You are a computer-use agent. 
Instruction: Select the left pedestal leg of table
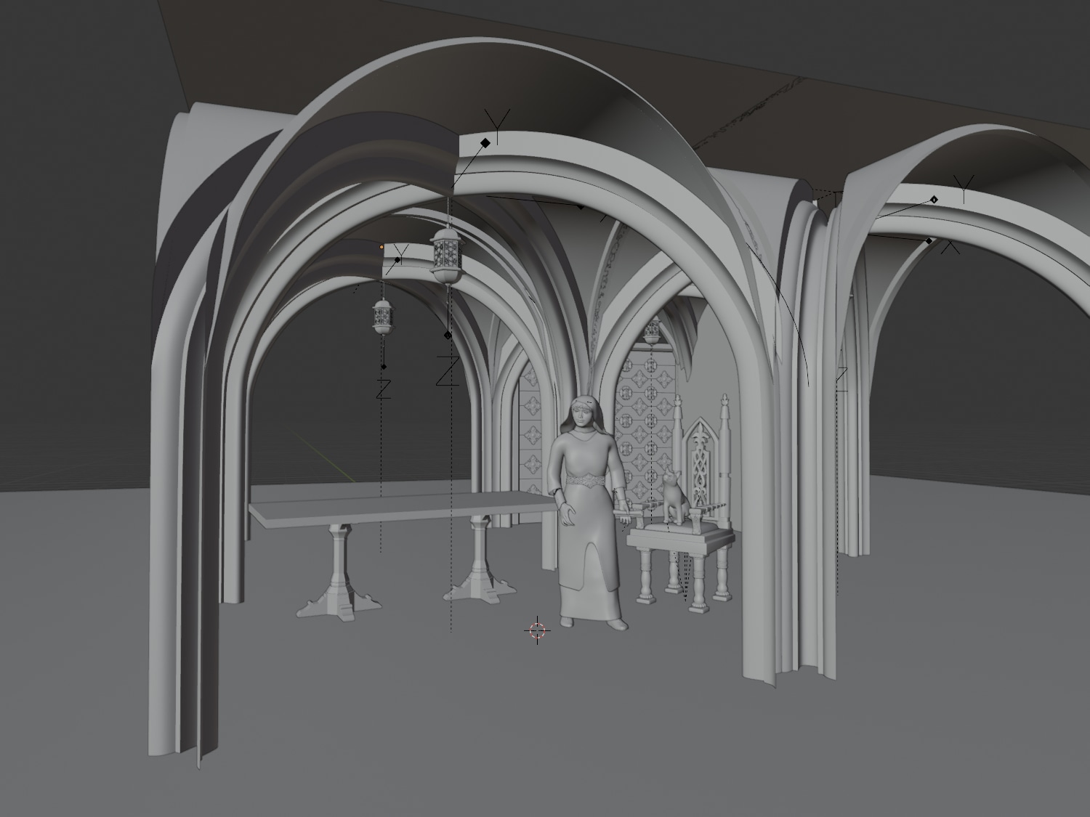[337, 574]
